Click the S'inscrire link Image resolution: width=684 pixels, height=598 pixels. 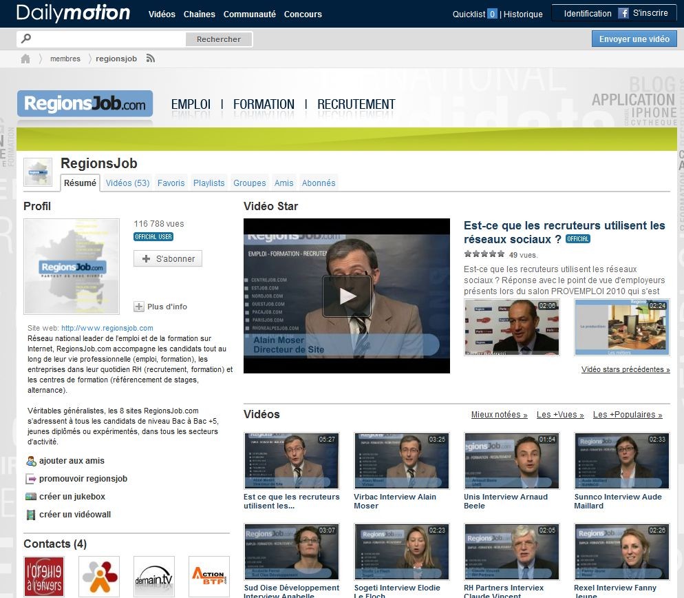point(650,13)
